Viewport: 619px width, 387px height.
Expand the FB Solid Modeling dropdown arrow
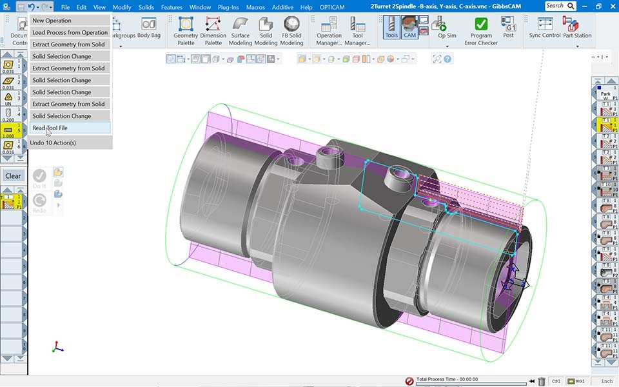291,46
